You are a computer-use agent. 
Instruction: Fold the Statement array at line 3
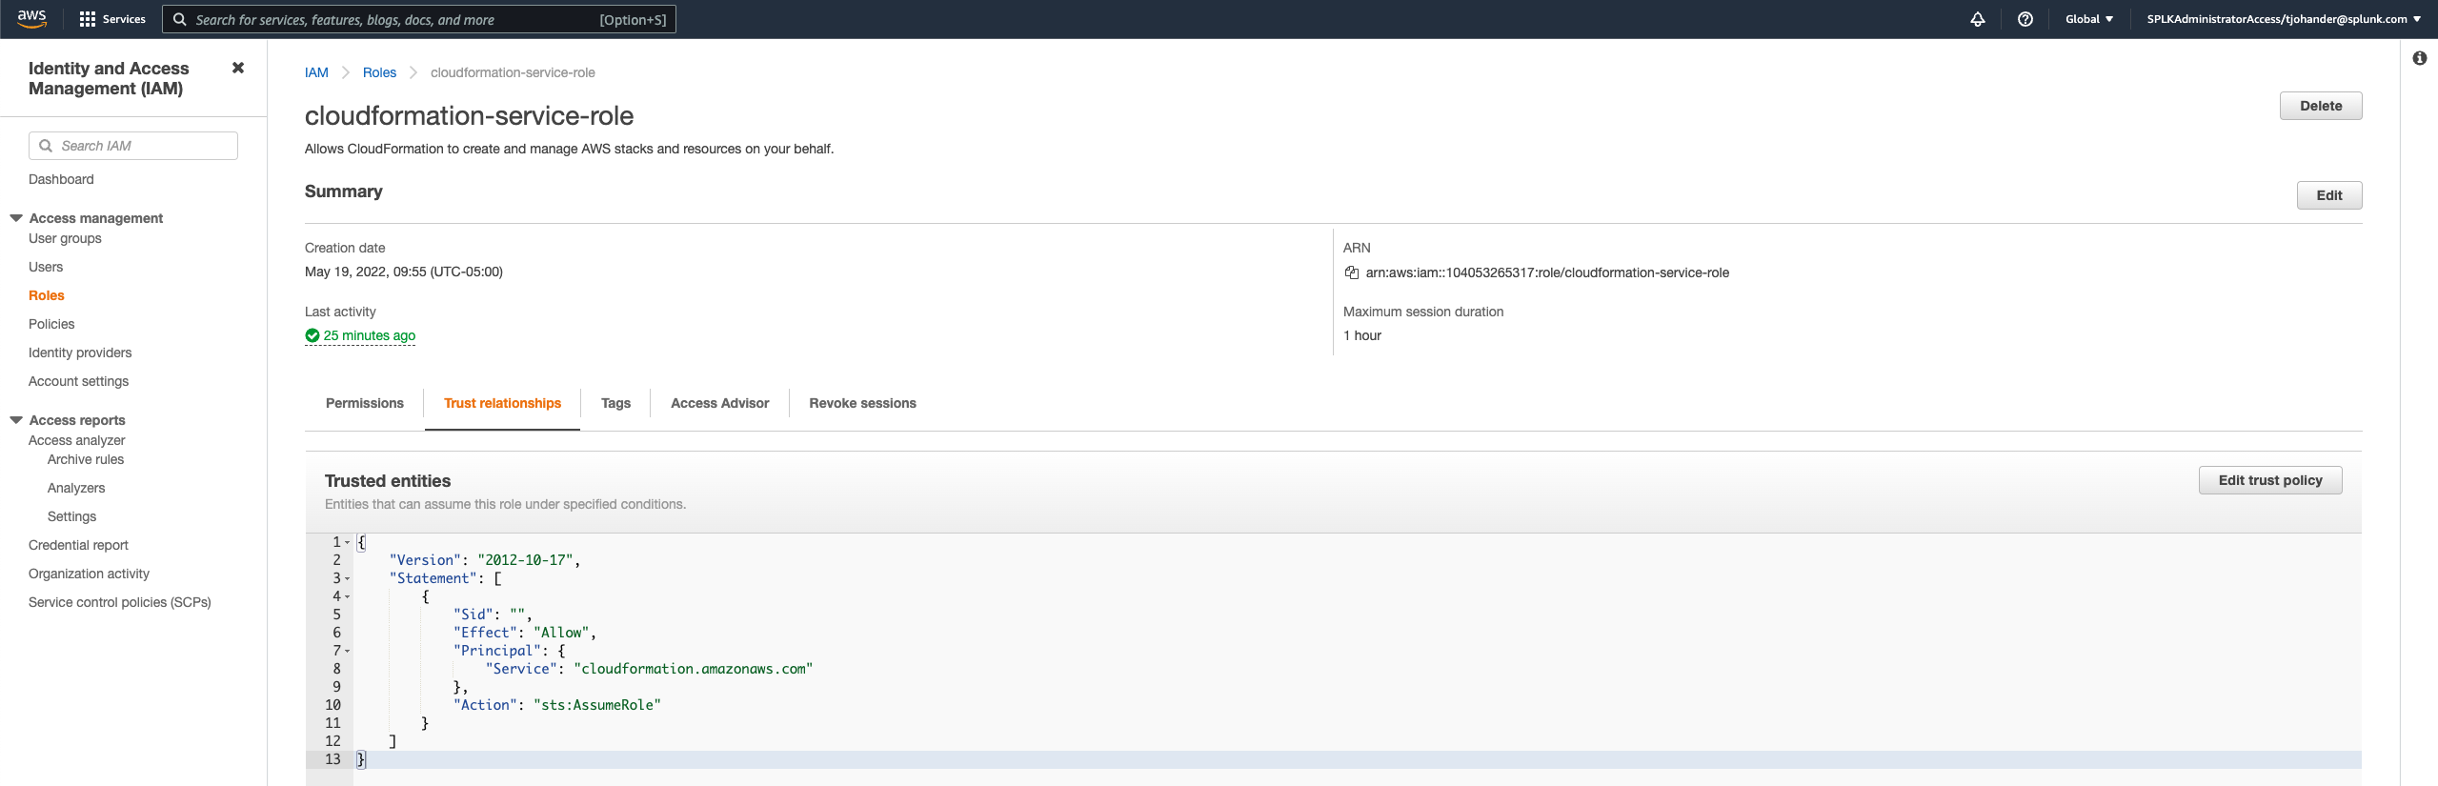[x=348, y=578]
